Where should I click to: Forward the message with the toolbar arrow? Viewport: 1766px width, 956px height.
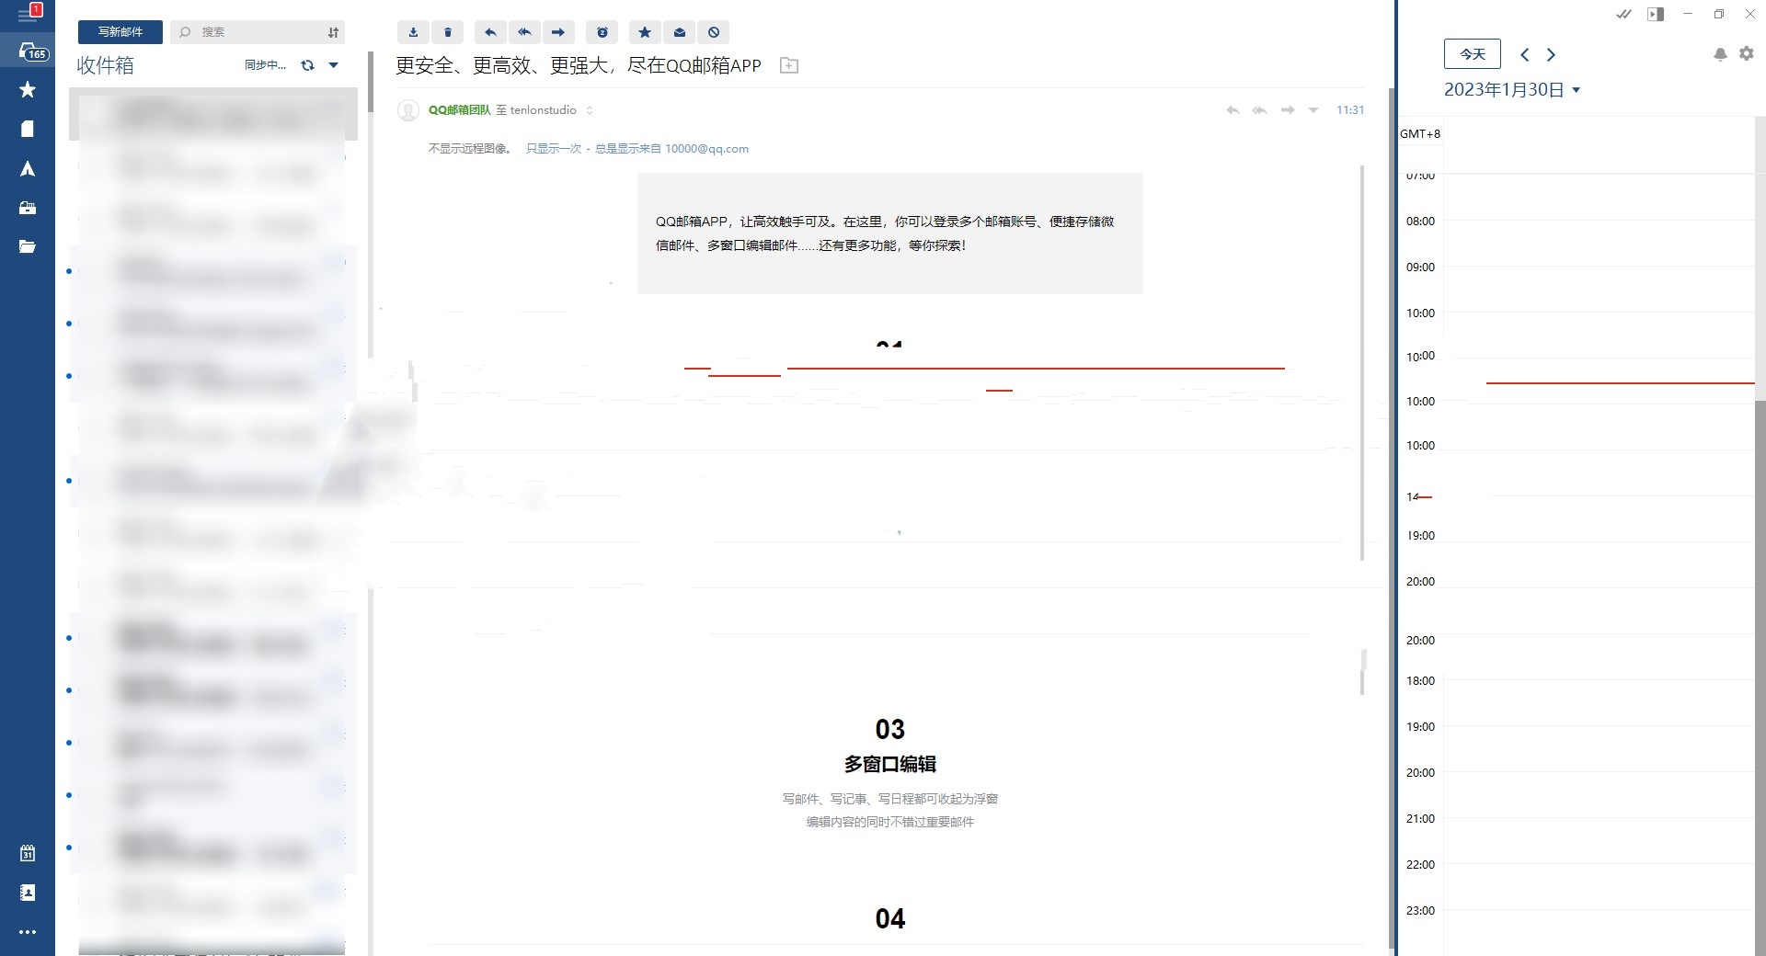pos(558,32)
